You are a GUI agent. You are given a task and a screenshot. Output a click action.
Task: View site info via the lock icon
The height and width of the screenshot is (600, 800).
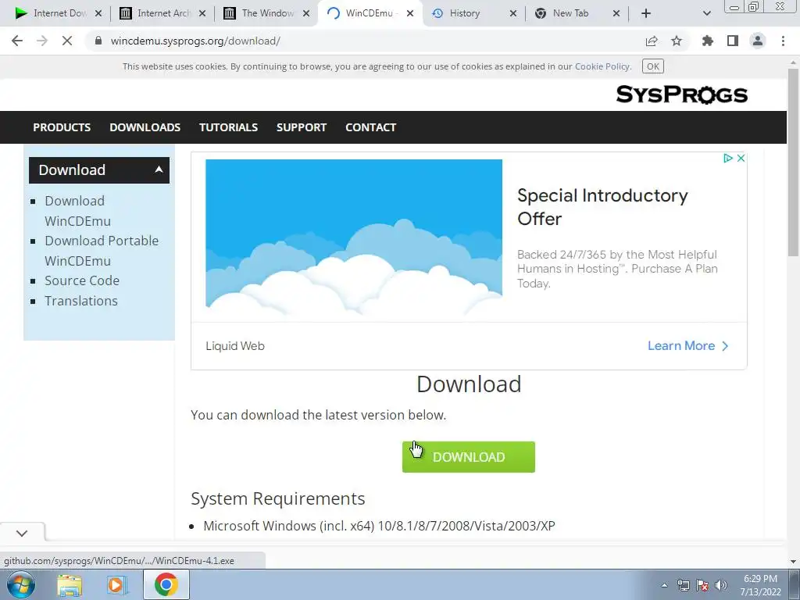(98, 41)
